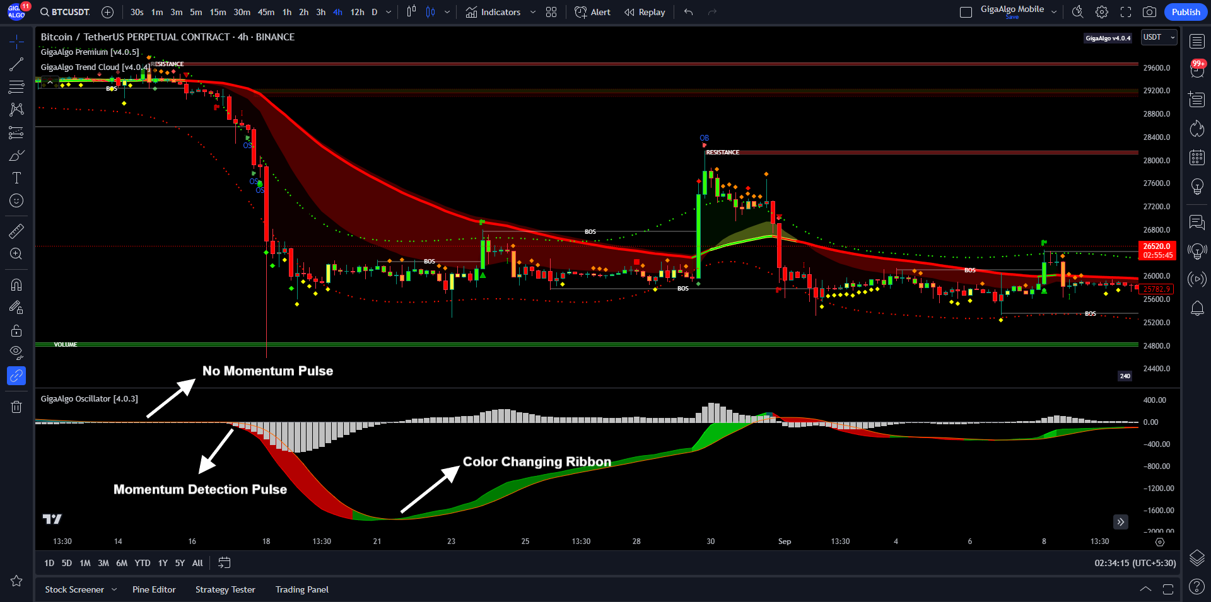Select the trend line drawing tool
The image size is (1211, 602).
(x=16, y=64)
